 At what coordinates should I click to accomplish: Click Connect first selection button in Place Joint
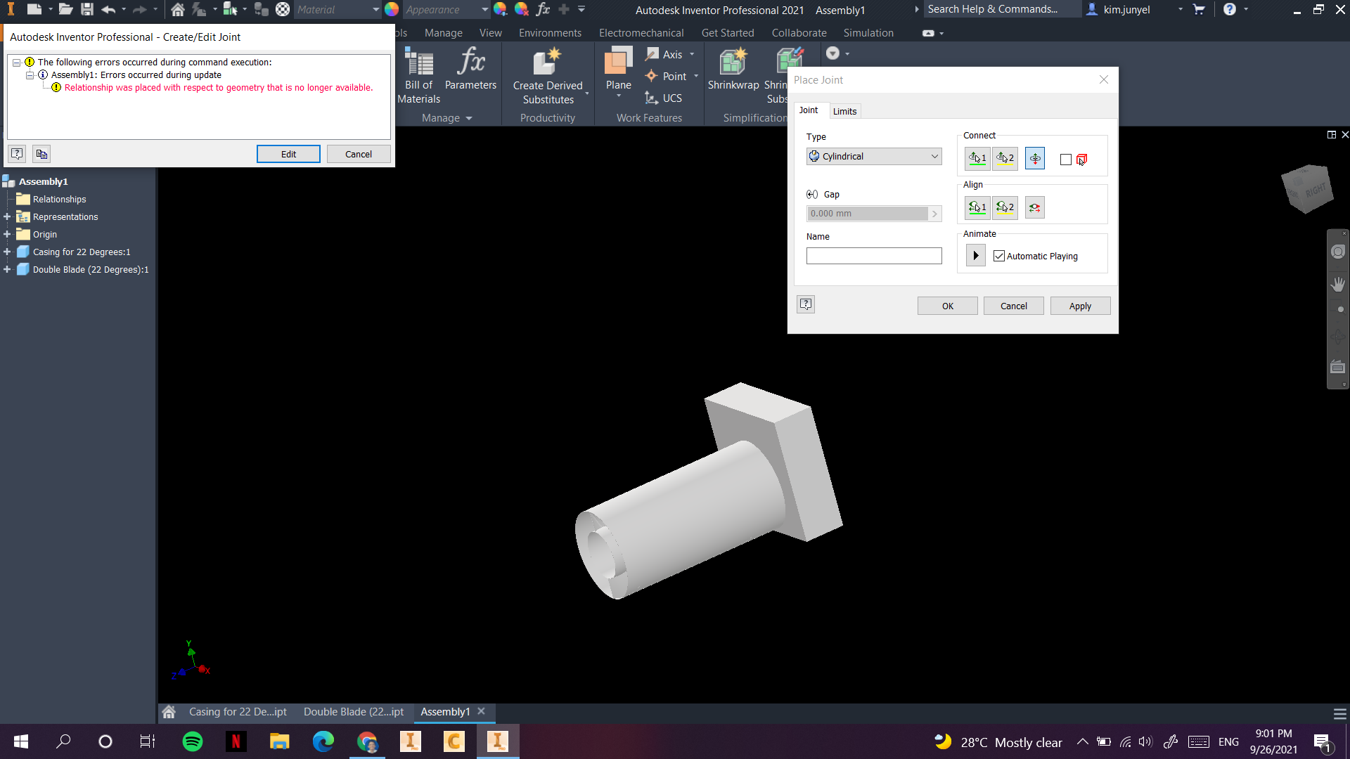977,158
